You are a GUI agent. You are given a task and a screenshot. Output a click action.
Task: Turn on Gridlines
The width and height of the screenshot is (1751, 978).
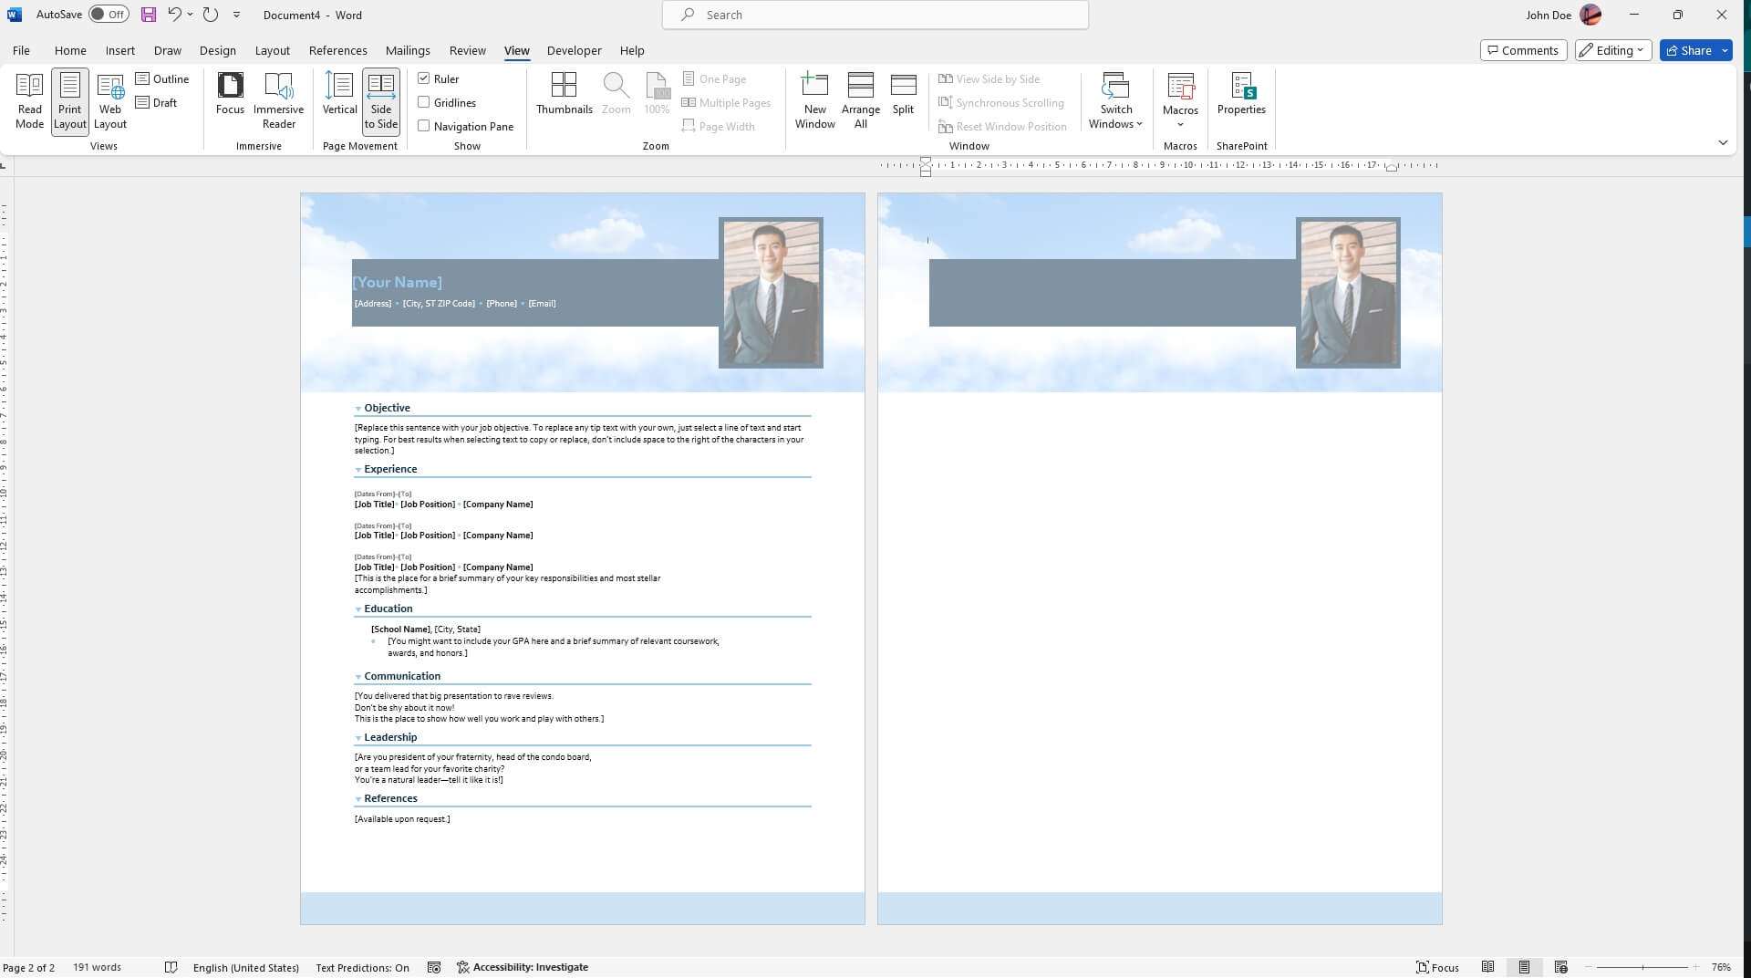click(424, 102)
